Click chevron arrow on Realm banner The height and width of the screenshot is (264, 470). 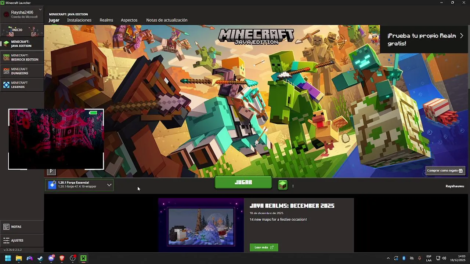(x=462, y=36)
